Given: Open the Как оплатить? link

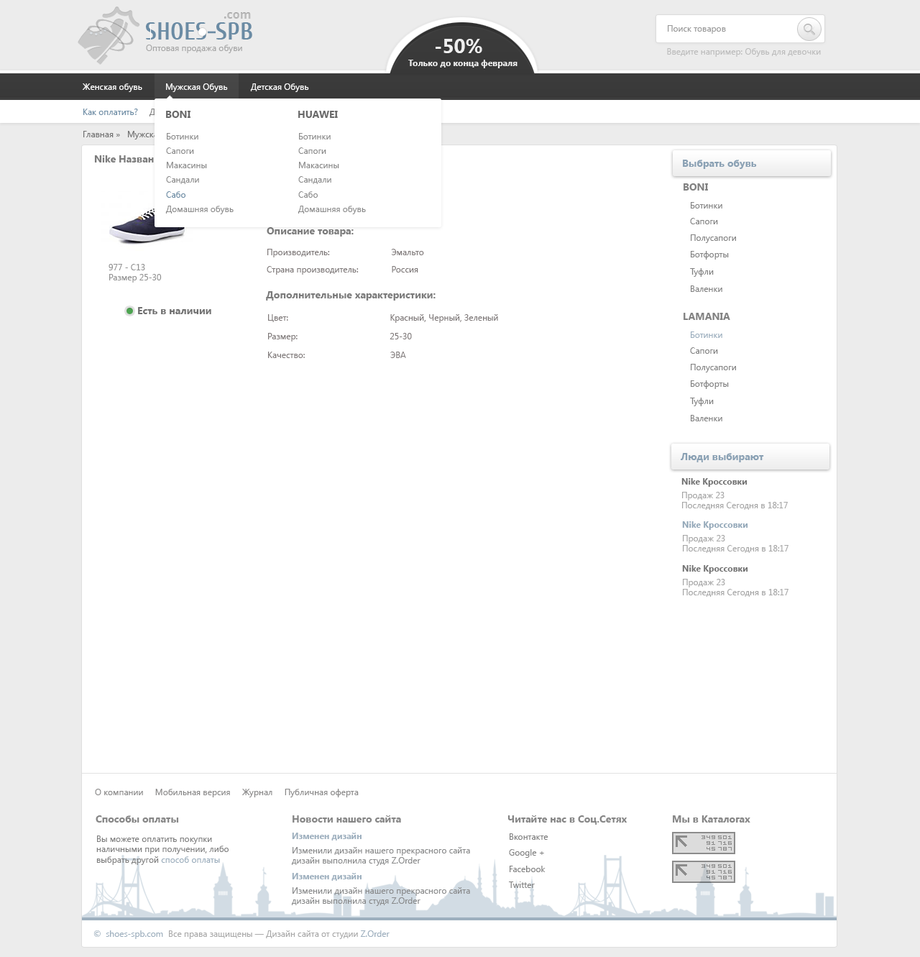Looking at the screenshot, I should [110, 112].
